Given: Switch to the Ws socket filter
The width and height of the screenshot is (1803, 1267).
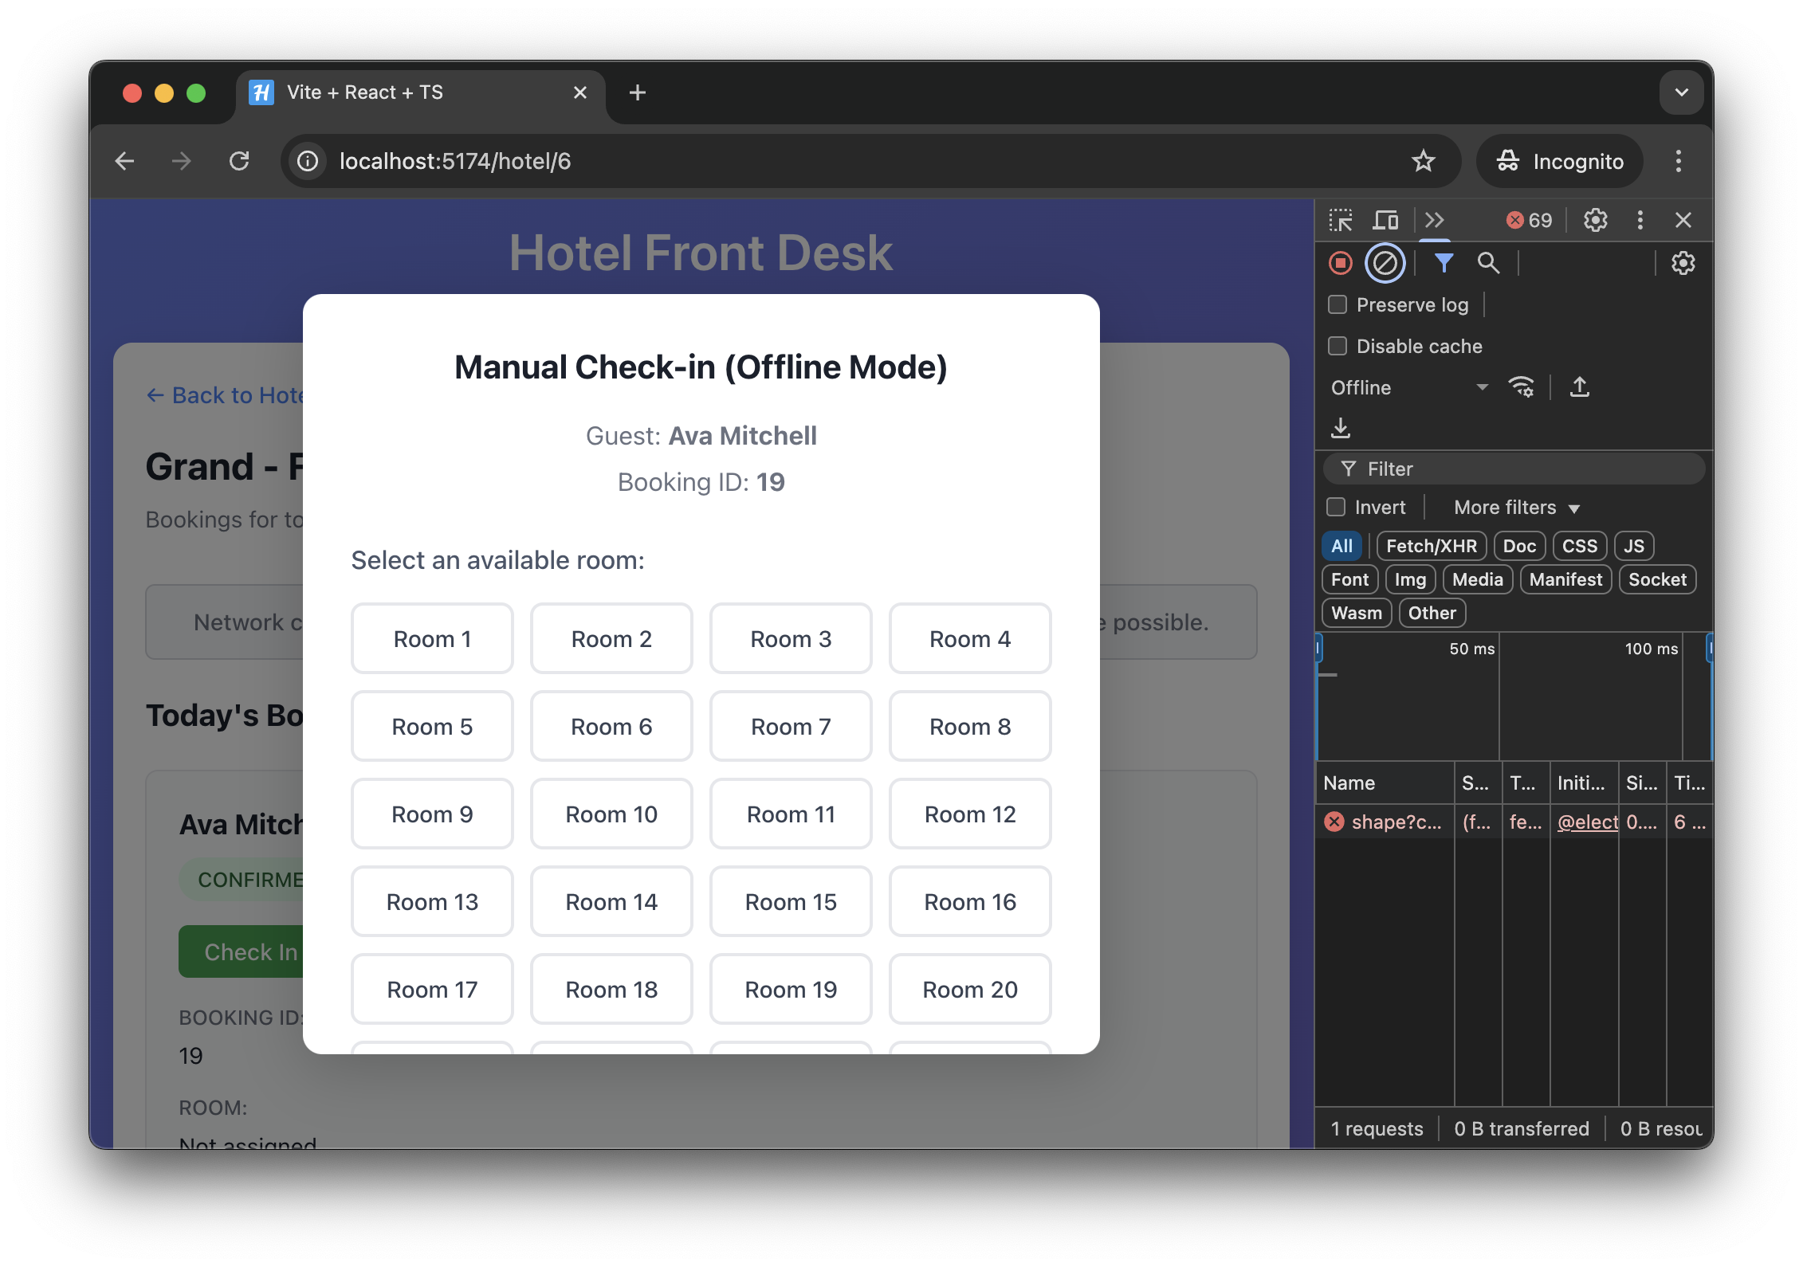Looking at the screenshot, I should [1657, 579].
